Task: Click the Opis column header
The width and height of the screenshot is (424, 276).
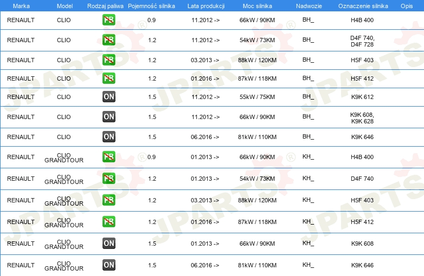Action: (407, 6)
